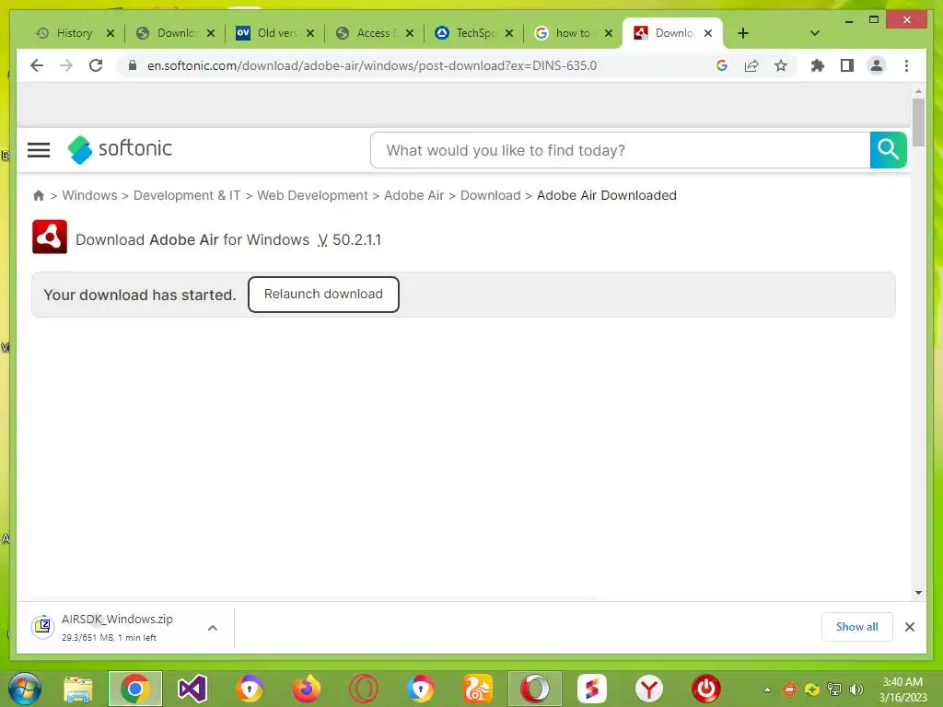Reload the current page
Screen dimensions: 943x707
point(96,65)
